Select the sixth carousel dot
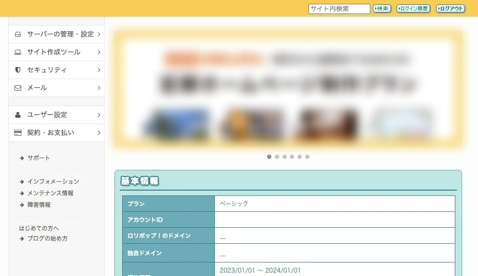 tap(307, 157)
